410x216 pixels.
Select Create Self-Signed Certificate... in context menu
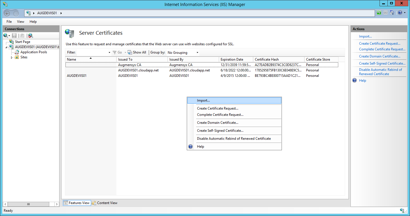[x=220, y=131]
